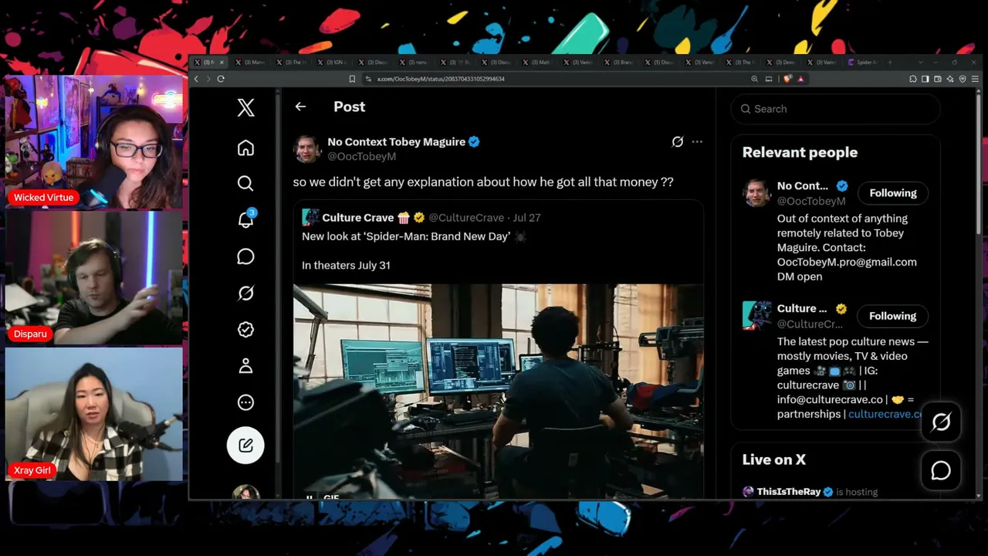Open Culture Crave avatar in Relevant people
Viewport: 988px width, 556px height.
pyautogui.click(x=756, y=316)
